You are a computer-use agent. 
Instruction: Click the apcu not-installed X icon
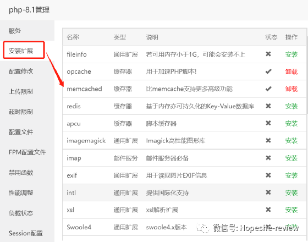pos(268,123)
